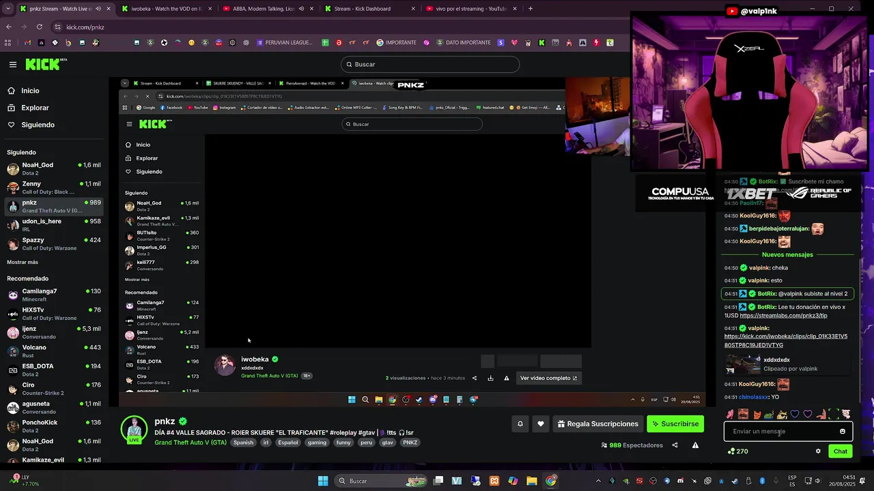The image size is (874, 491).
Task: Click the gaming tag
Action: [317, 443]
